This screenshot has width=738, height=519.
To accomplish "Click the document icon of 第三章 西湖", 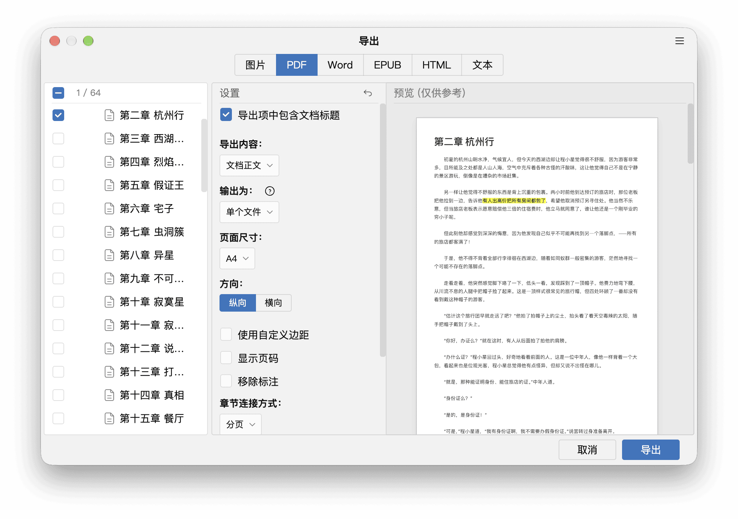I will point(109,138).
